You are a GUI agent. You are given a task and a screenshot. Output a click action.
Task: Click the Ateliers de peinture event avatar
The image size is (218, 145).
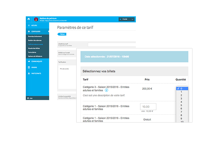point(36,19)
